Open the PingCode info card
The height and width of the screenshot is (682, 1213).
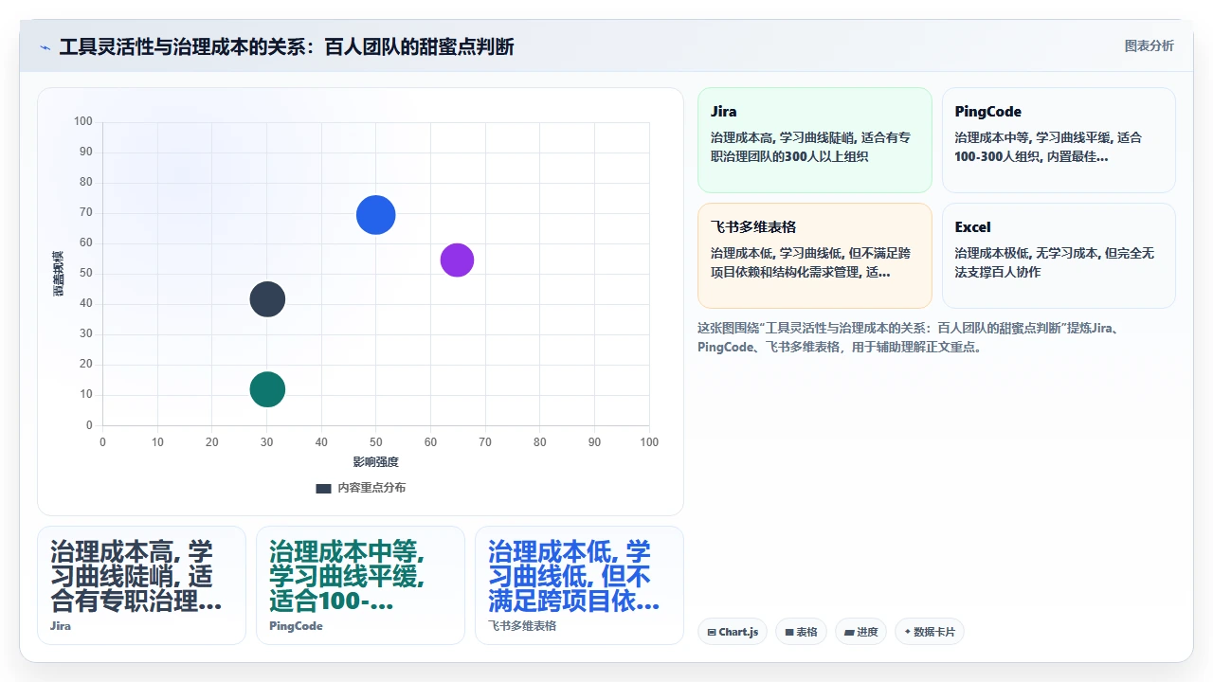[x=1059, y=140]
